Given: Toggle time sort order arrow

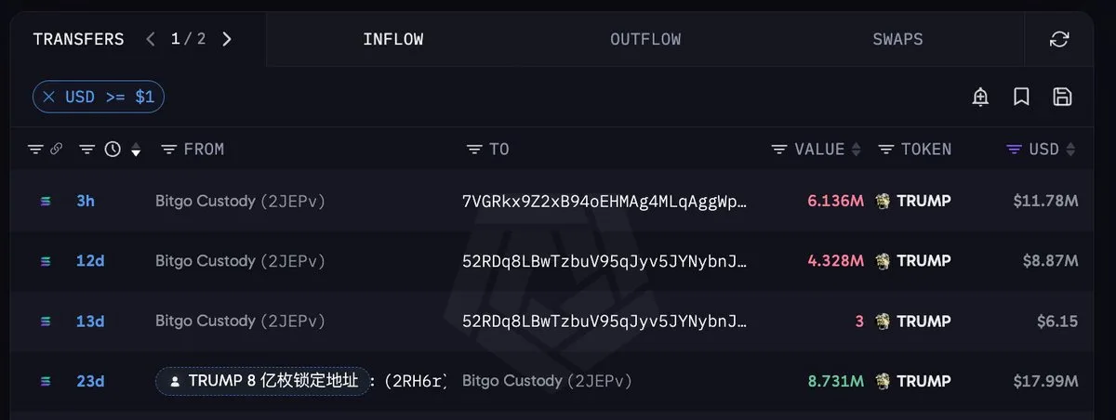Looking at the screenshot, I should click(x=136, y=150).
